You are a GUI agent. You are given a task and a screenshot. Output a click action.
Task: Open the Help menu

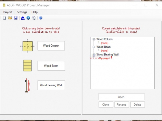pos(35,12)
